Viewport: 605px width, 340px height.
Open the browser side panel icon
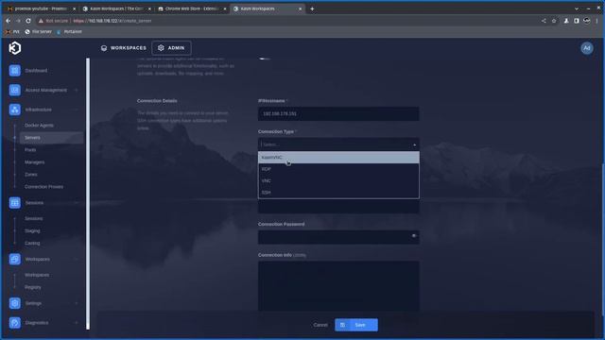coord(577,21)
